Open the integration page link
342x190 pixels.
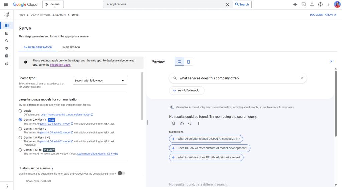(x=60, y=65)
